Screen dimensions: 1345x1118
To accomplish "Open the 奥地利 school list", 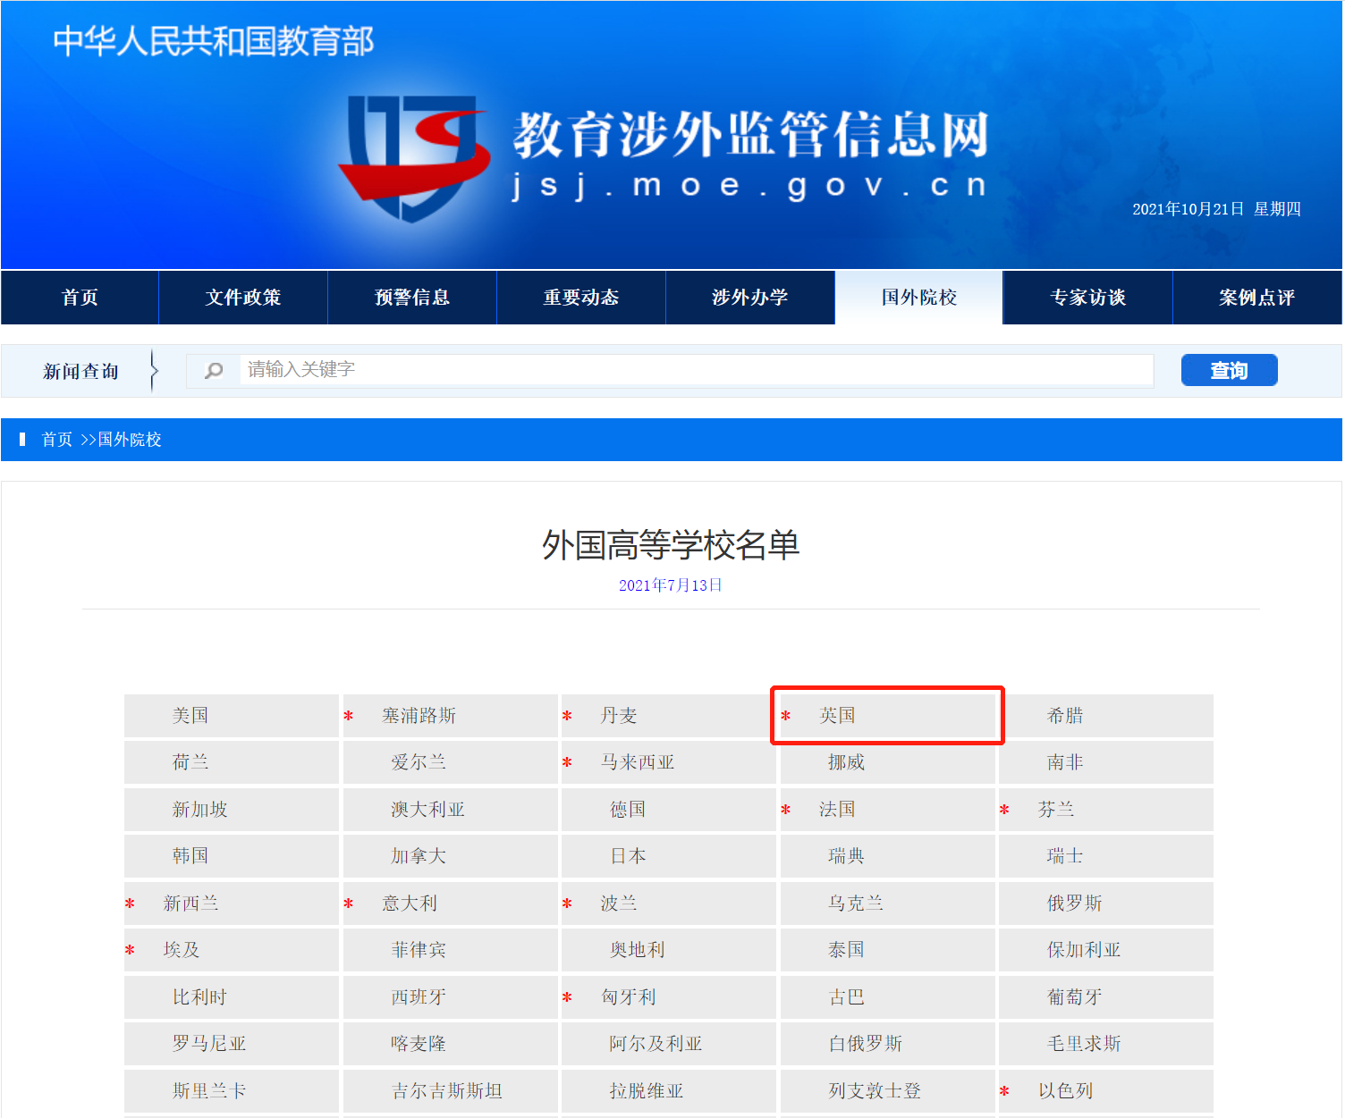I will coord(638,950).
